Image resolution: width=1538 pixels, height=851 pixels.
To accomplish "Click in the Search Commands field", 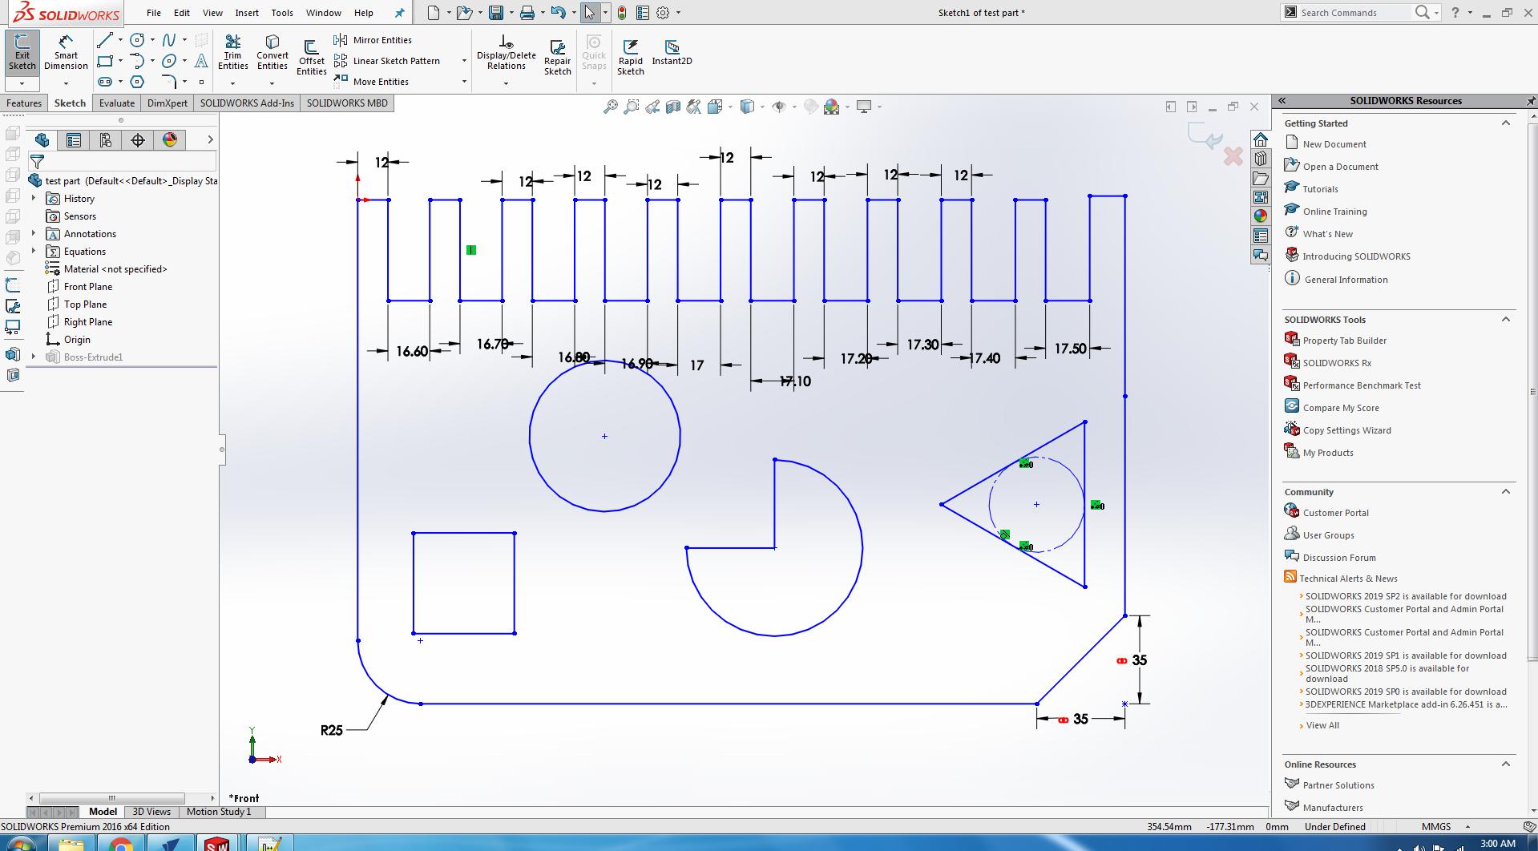I will pos(1353,13).
